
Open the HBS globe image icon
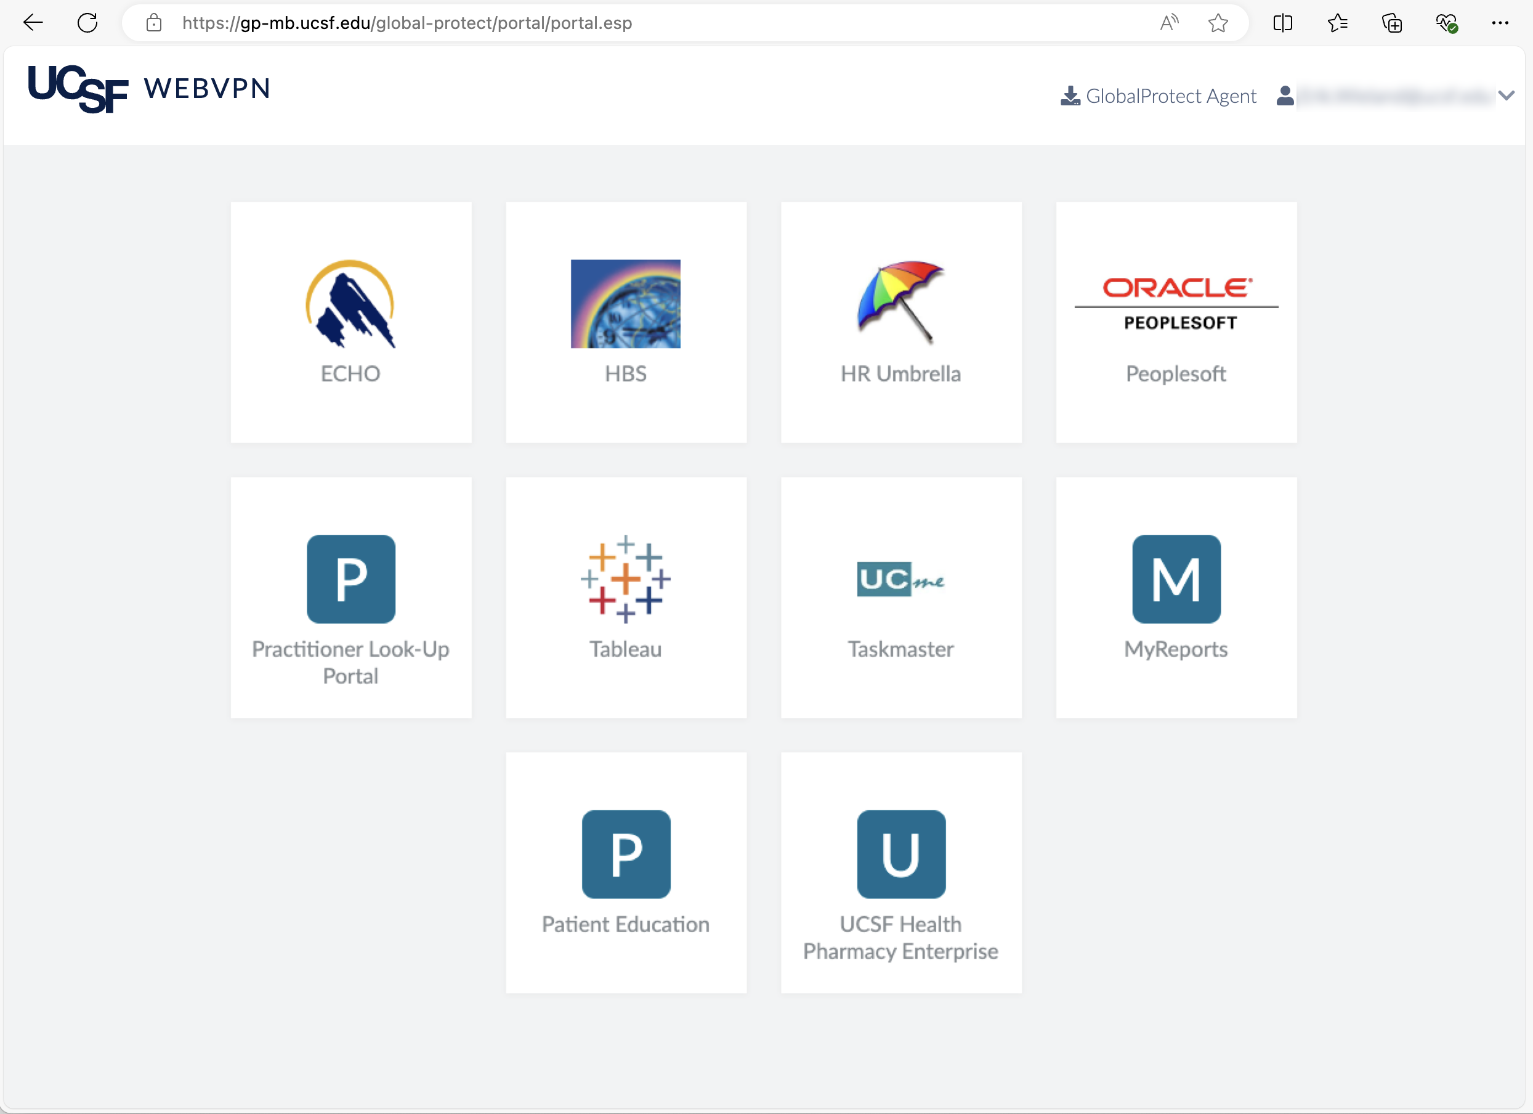(x=625, y=304)
